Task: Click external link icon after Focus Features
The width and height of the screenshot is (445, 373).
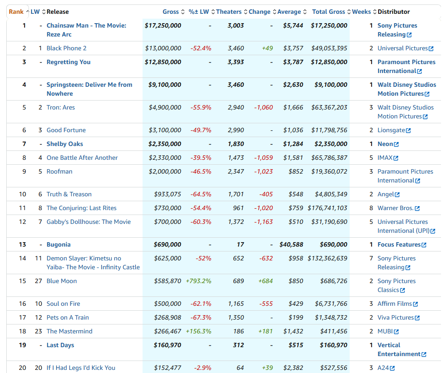Action: [424, 245]
